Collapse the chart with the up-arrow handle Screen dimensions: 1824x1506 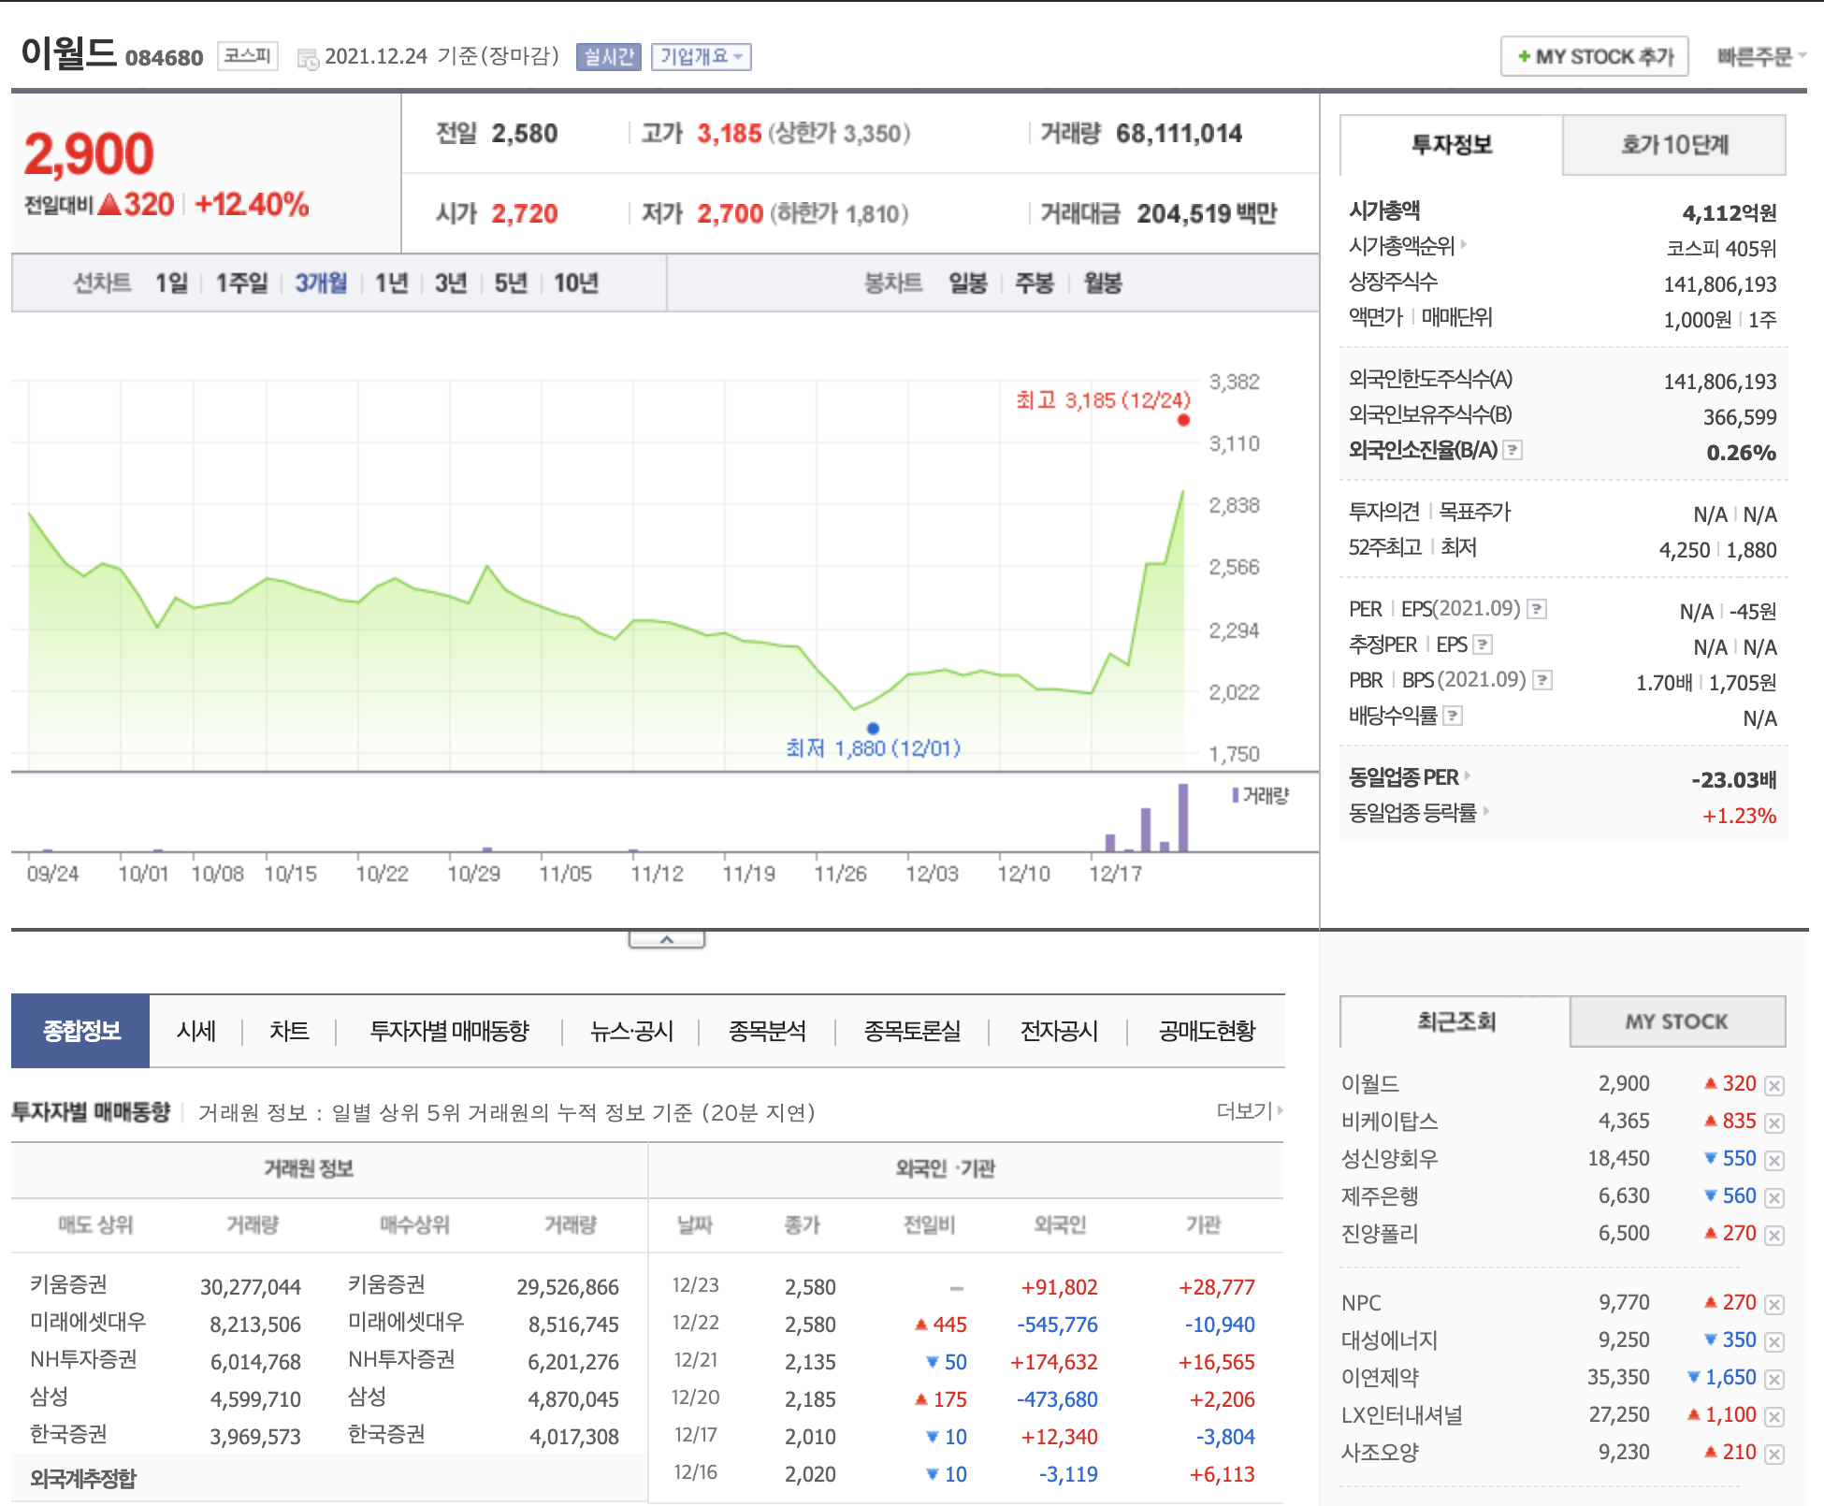(x=666, y=939)
